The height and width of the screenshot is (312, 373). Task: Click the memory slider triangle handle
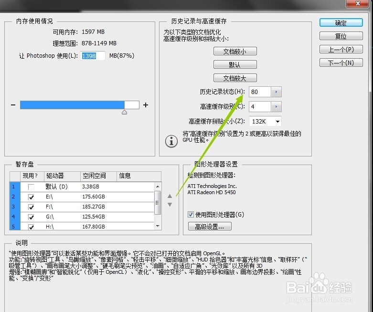(124, 112)
